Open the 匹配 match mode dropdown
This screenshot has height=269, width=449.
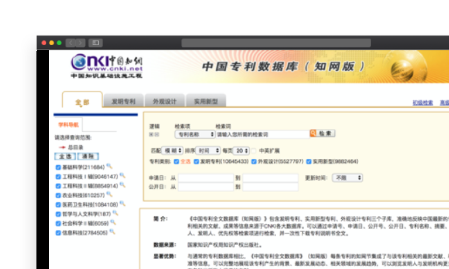click(172, 150)
